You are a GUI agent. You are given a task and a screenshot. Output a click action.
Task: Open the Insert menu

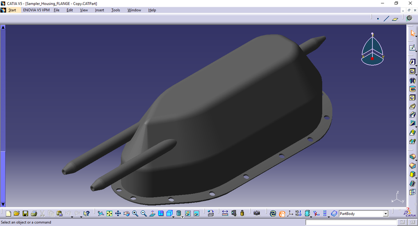(99, 10)
